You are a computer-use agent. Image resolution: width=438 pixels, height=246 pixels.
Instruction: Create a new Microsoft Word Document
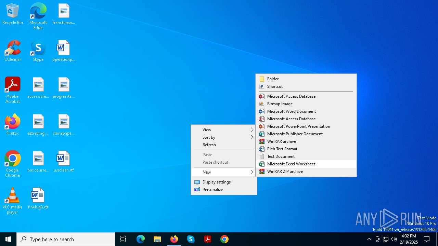[306, 111]
